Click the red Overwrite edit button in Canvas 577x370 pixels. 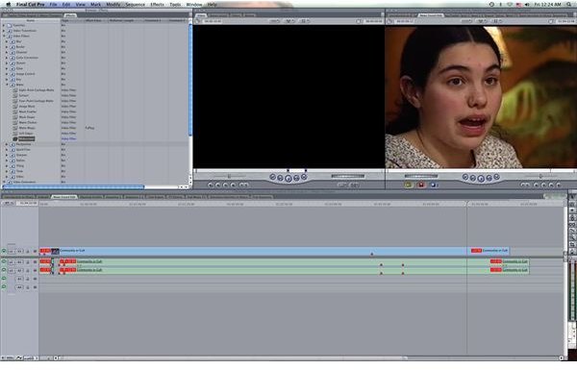tap(421, 185)
